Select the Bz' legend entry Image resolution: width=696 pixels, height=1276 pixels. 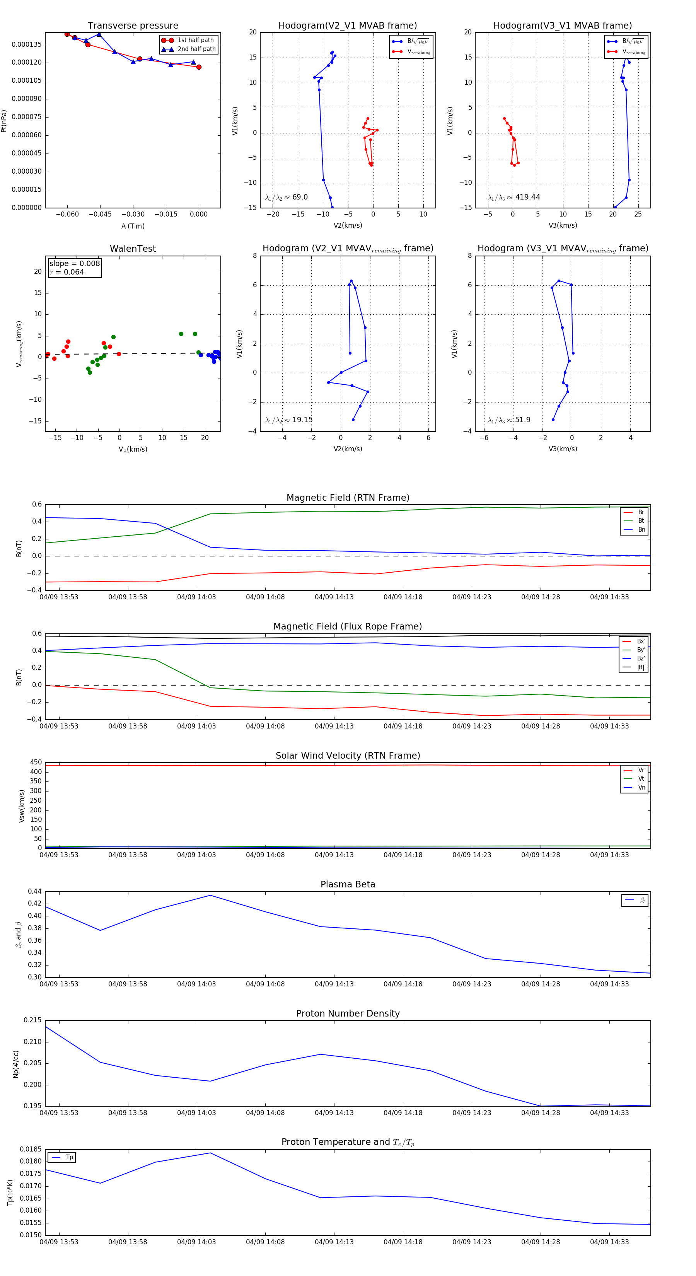coord(634,658)
